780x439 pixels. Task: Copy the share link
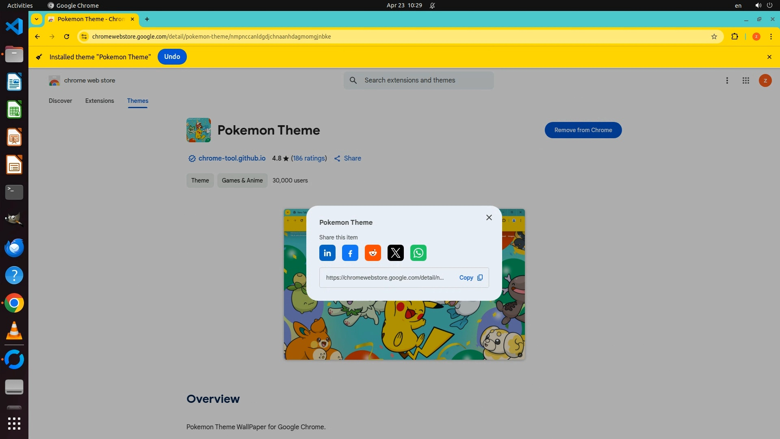(x=470, y=278)
